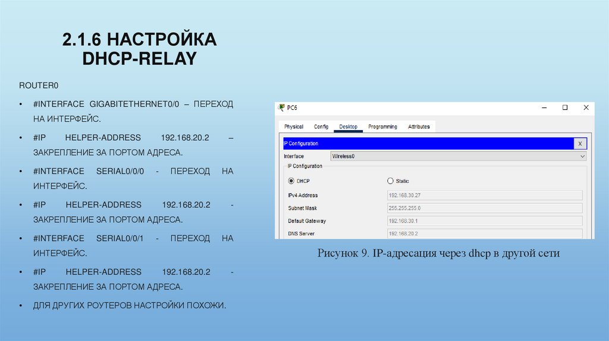
Task: Click the 'DNS Server' label
Action: 302,234
